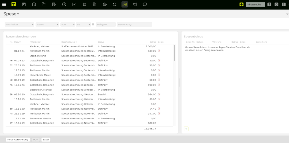Image resolution: width=289 pixels, height=143 pixels.
Task: Click the date 10.10.19 cell
Action: point(19,99)
